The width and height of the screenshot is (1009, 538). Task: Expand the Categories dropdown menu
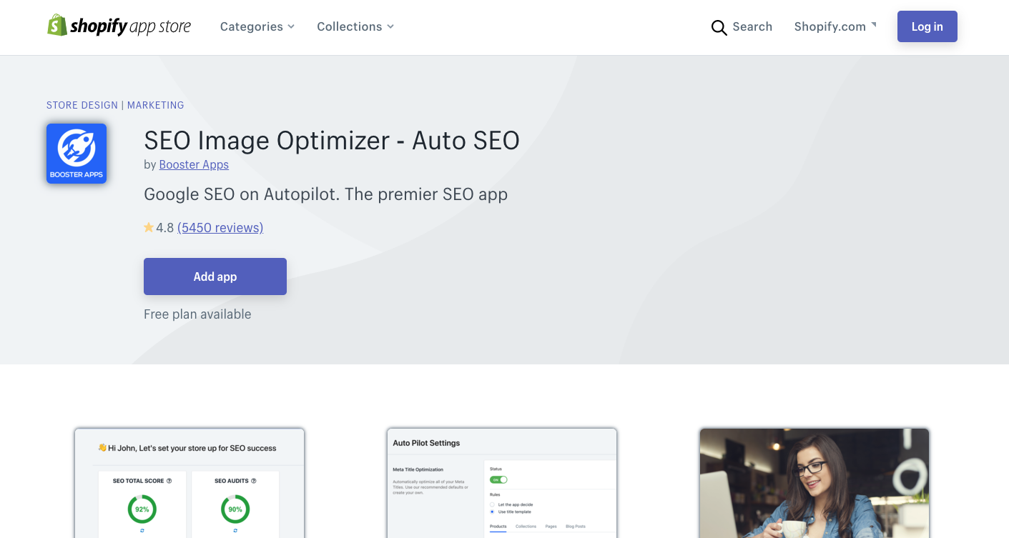point(257,26)
